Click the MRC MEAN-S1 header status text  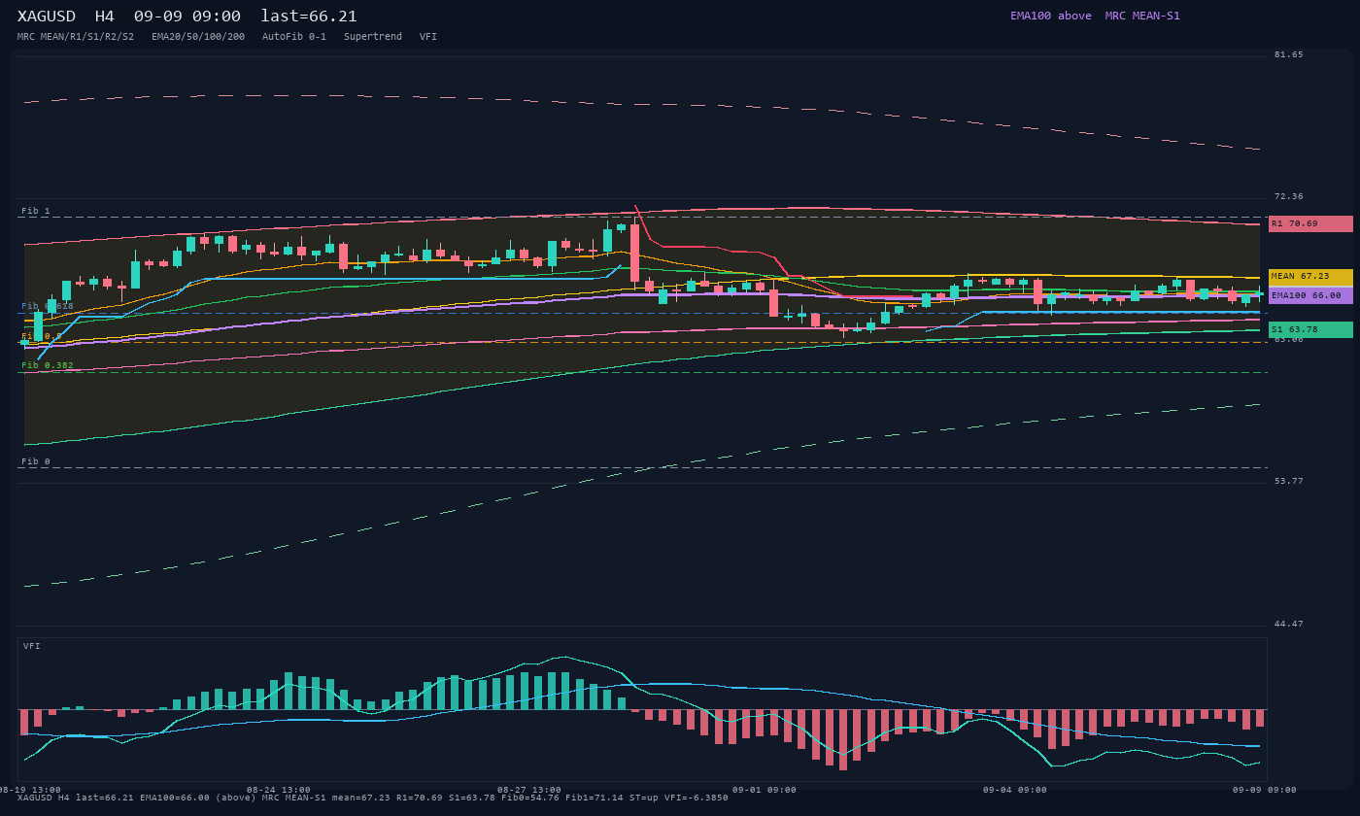click(1142, 16)
